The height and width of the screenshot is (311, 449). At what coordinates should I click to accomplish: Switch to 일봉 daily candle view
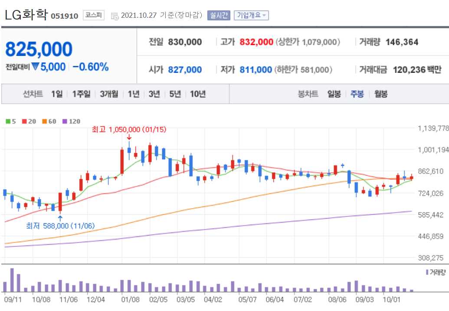[x=333, y=94]
